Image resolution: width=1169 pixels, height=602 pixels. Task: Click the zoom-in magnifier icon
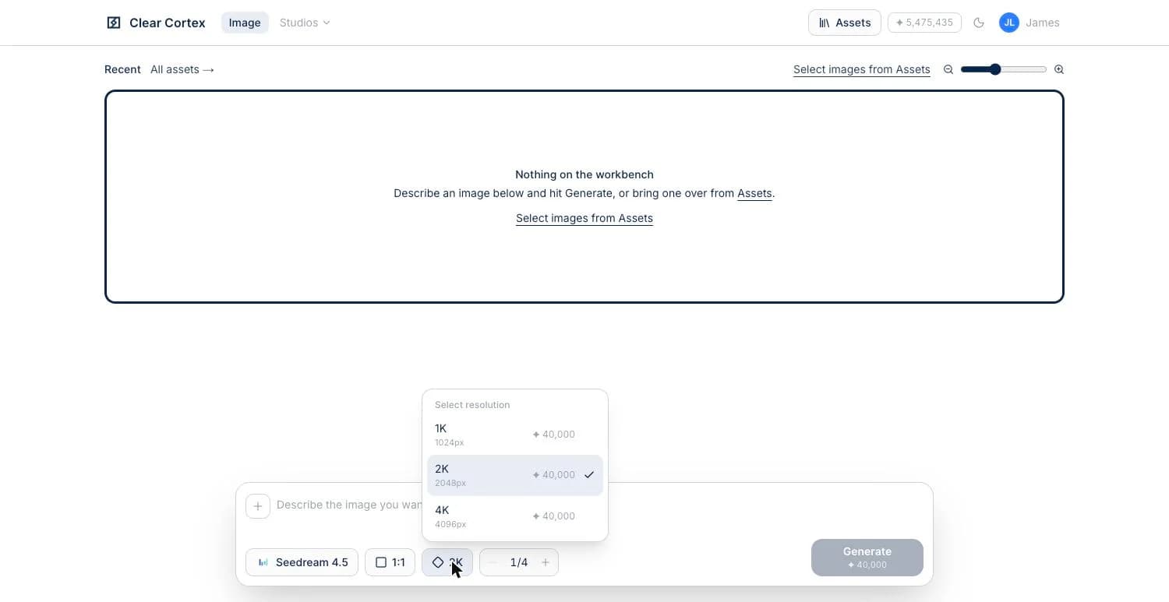[1059, 69]
